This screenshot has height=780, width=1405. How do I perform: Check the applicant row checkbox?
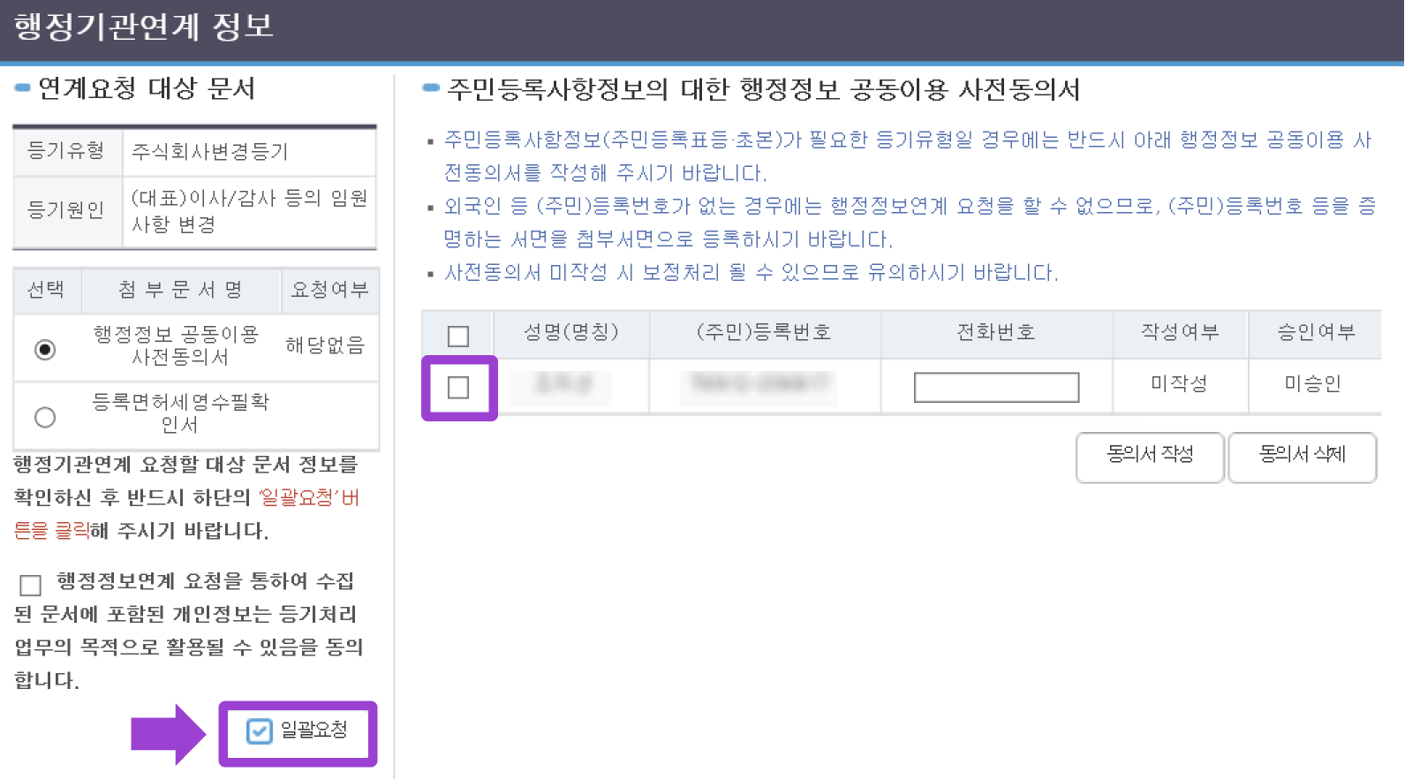tap(458, 388)
